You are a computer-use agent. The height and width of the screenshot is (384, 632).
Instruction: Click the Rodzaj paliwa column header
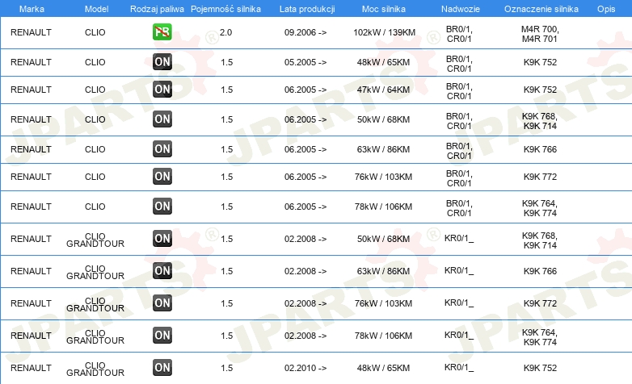pyautogui.click(x=157, y=9)
